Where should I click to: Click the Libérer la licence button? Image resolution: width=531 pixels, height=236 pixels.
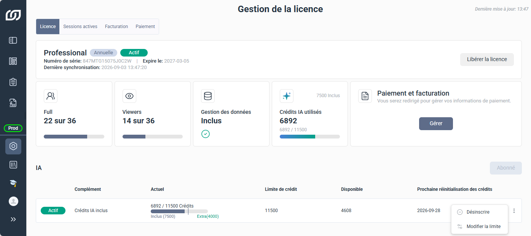(x=487, y=60)
